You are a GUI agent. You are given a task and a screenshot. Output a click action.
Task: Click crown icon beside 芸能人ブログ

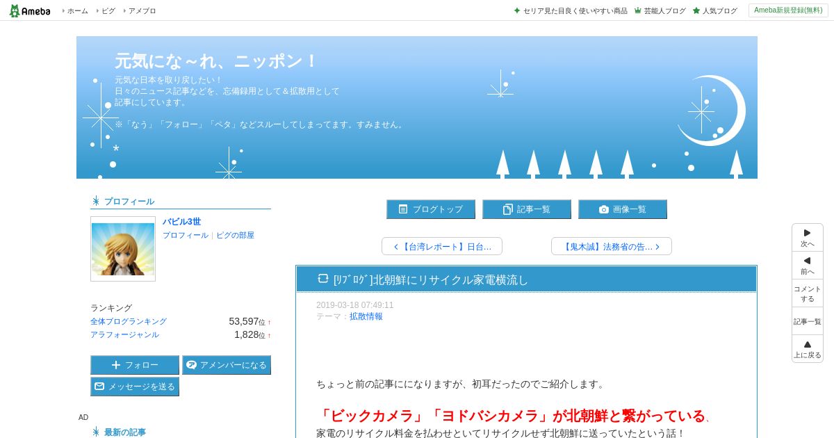637,11
